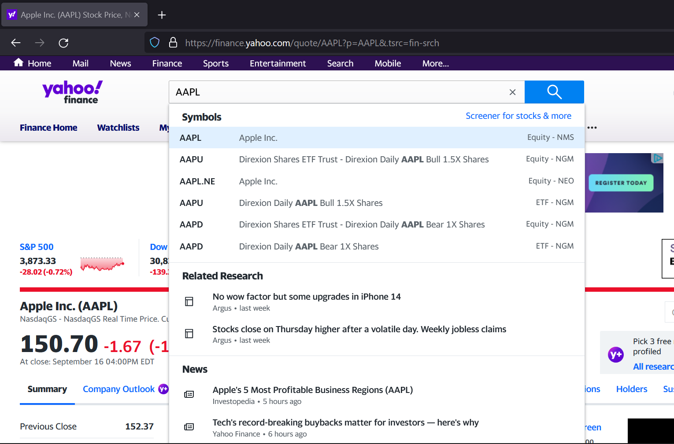This screenshot has height=444, width=674.
Task: Click the shield tracking protection icon
Action: [x=155, y=43]
